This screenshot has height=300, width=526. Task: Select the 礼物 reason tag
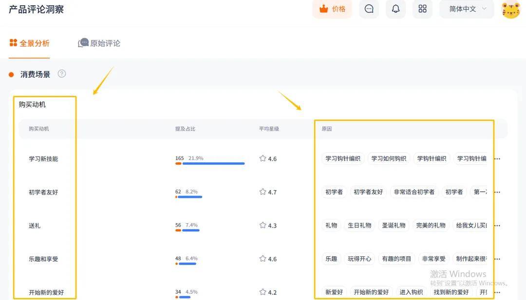point(332,225)
